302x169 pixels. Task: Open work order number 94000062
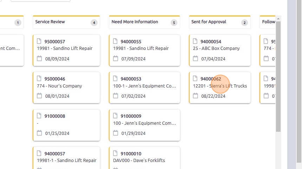click(211, 79)
